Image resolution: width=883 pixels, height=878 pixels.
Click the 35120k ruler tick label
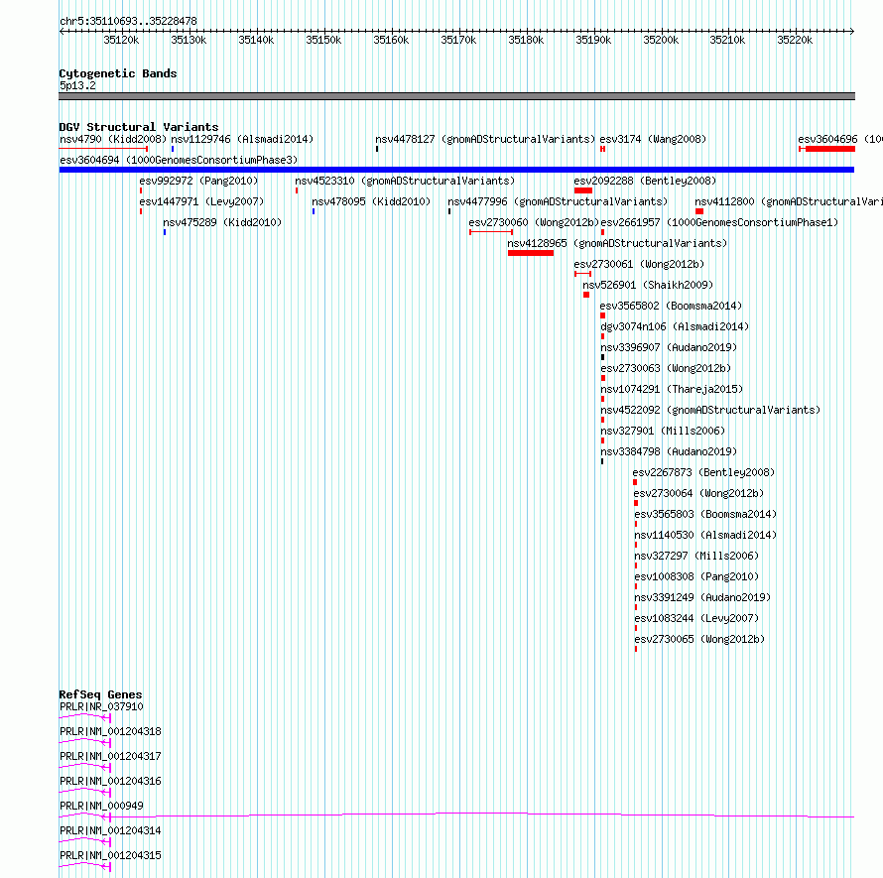point(121,40)
